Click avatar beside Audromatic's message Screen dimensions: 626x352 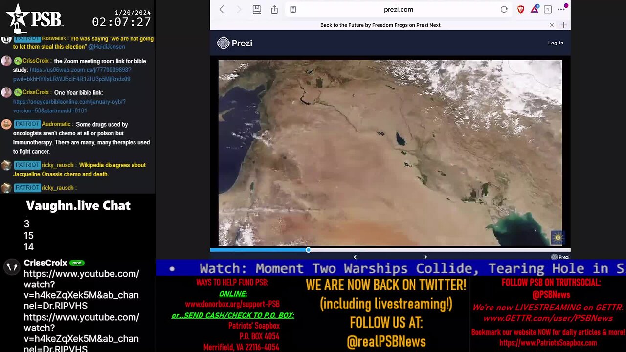tap(6, 124)
